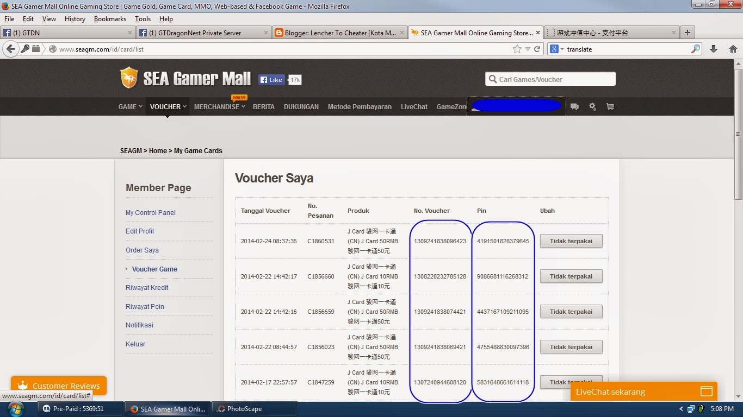
Task: Open the File menu
Action: (9, 19)
